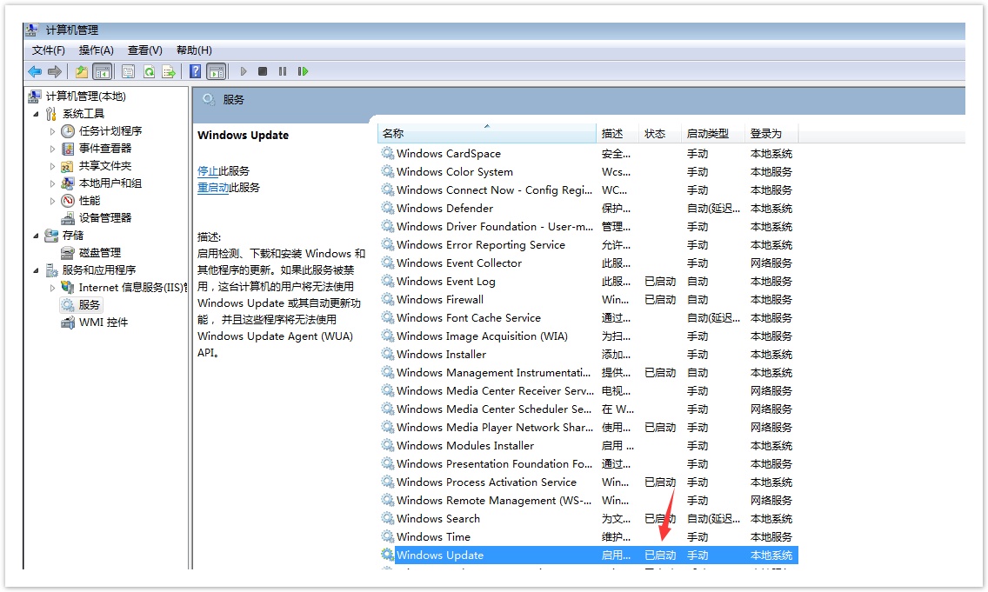Select the Windows Event Log service
Image resolution: width=988 pixels, height=592 pixels.
(588, 281)
